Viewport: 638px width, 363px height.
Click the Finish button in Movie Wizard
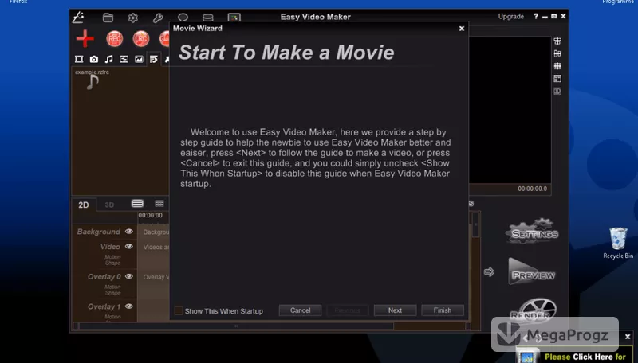tap(443, 310)
